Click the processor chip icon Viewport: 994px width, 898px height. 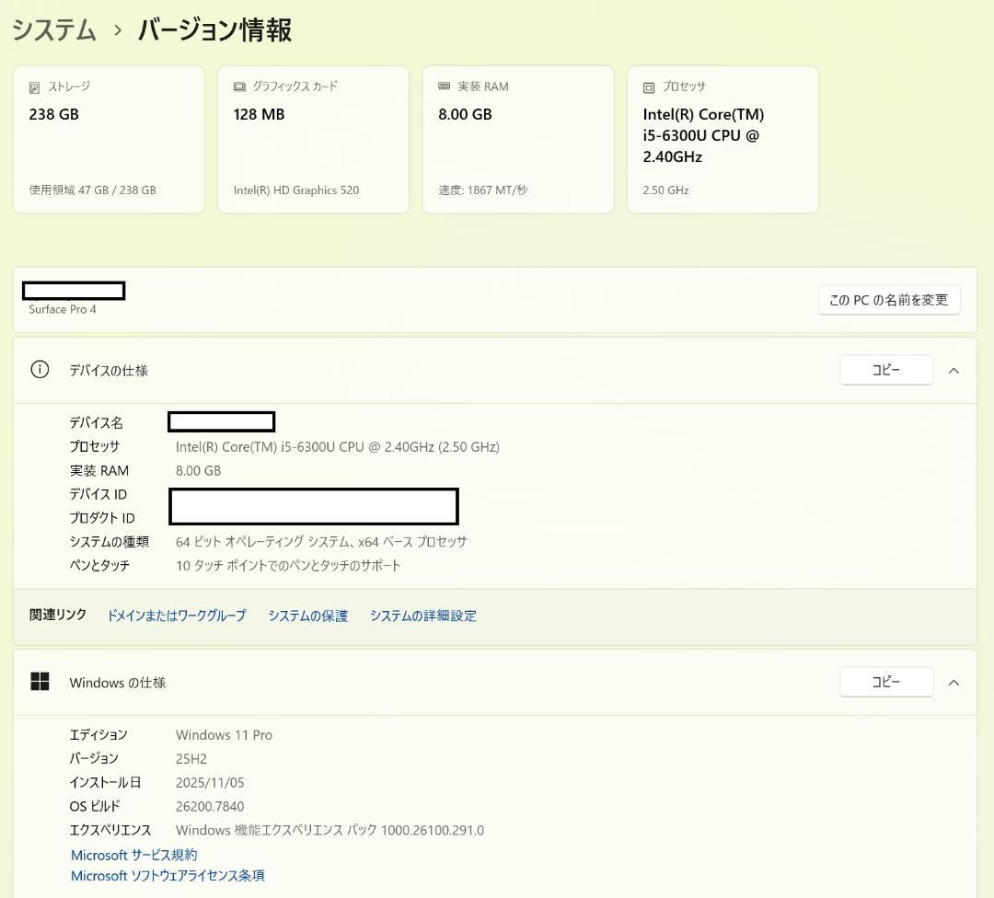[649, 87]
